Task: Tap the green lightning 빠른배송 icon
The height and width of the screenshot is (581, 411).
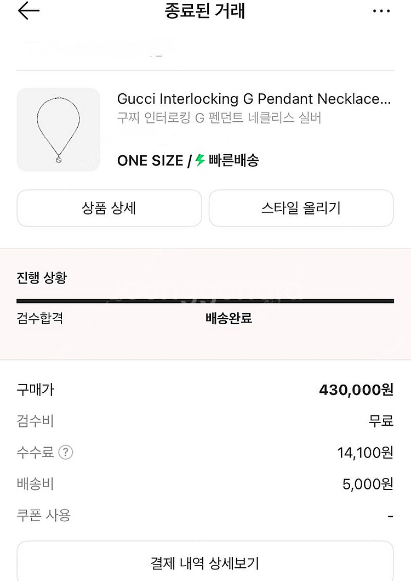Action: click(x=200, y=160)
